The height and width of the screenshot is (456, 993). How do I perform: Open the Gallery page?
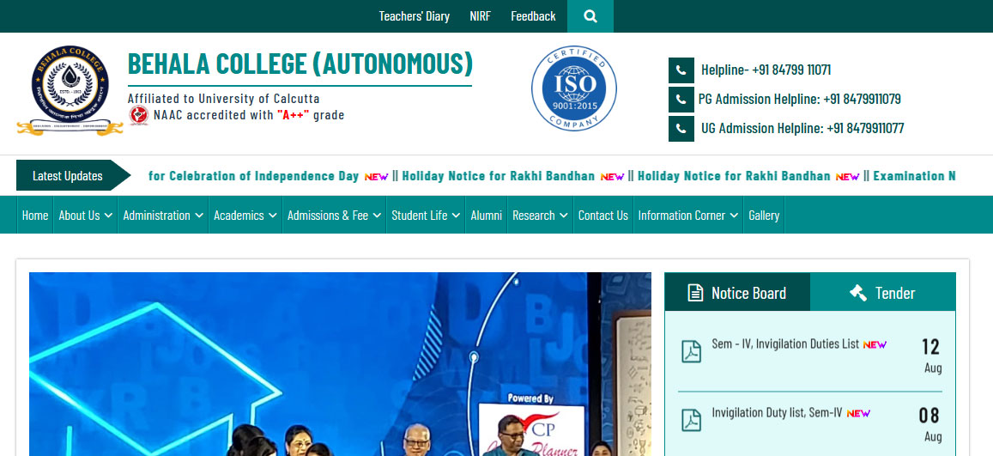tap(764, 216)
